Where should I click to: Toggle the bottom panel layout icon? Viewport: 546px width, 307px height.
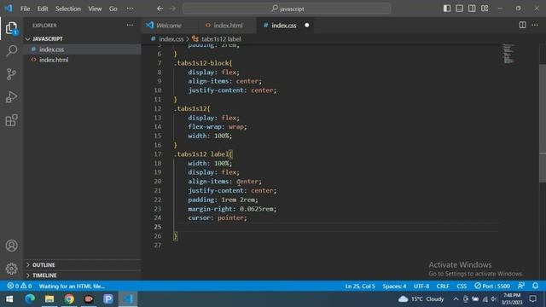(x=459, y=9)
